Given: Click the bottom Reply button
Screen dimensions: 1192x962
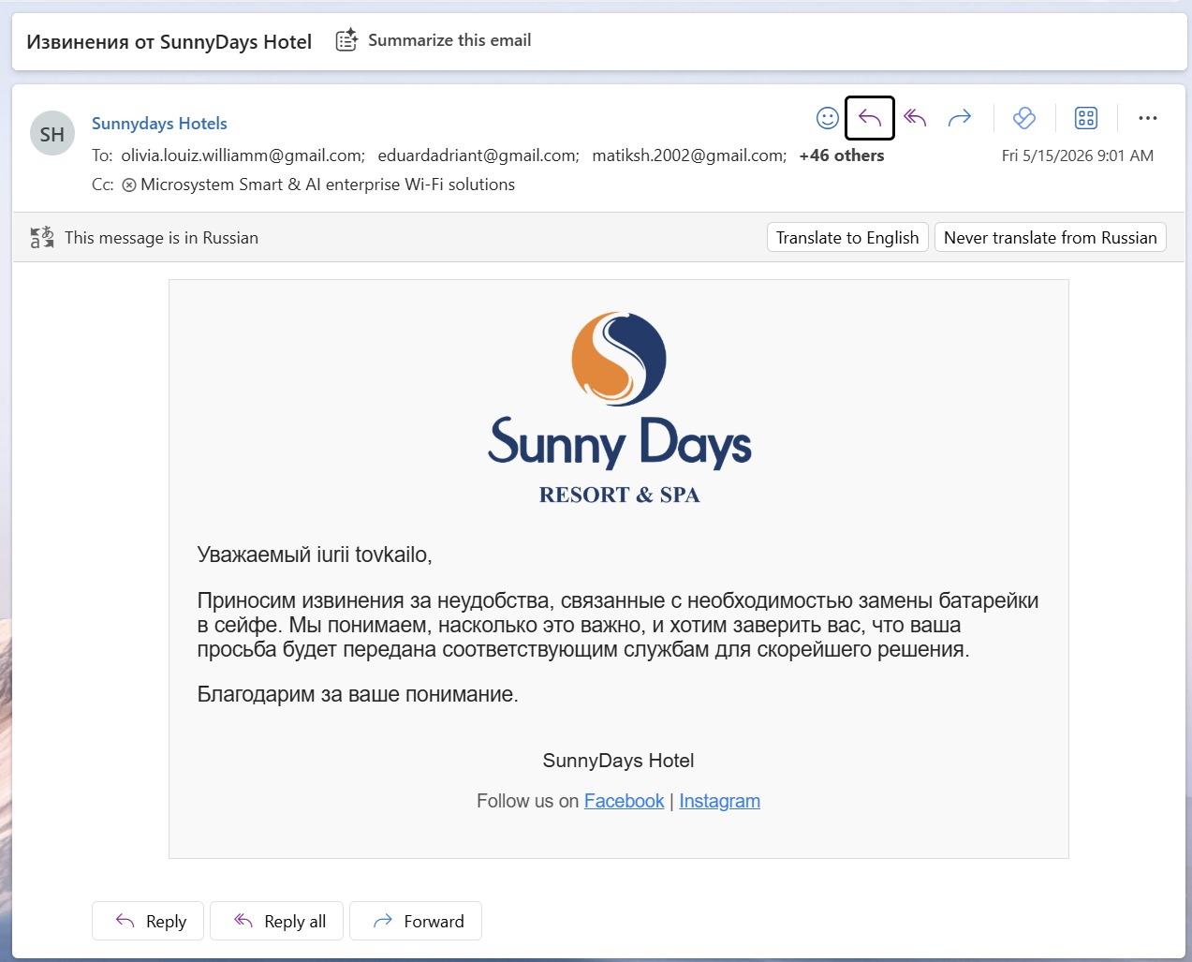Looking at the screenshot, I should tap(149, 921).
